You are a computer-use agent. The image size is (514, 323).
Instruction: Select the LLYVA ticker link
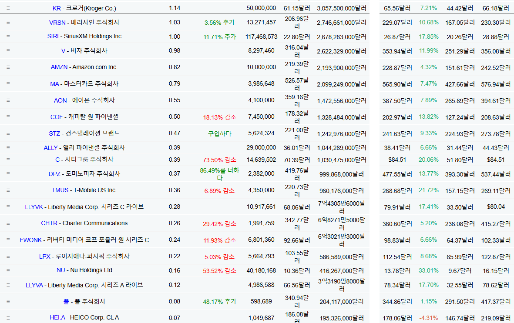click(x=34, y=285)
